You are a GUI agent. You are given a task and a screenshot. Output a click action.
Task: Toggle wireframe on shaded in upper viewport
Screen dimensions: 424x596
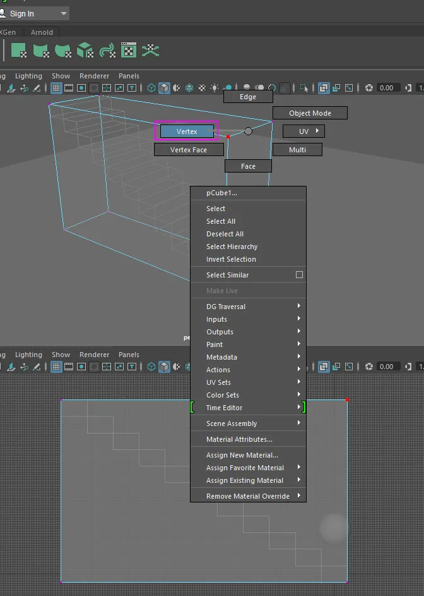[x=189, y=88]
